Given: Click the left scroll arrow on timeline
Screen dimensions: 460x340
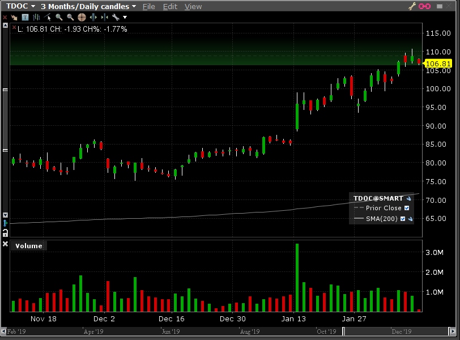Looking at the screenshot, I should 3,331.
